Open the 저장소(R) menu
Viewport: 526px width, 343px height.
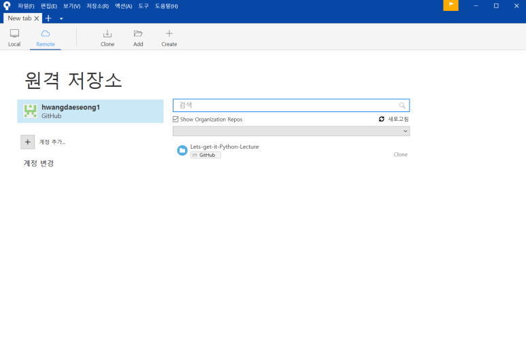coord(97,6)
